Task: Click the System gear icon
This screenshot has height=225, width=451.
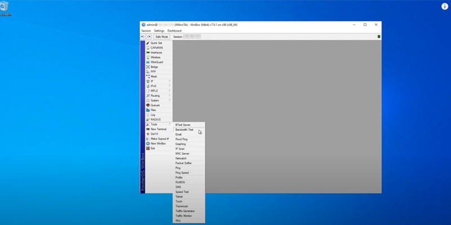Action: click(148, 101)
